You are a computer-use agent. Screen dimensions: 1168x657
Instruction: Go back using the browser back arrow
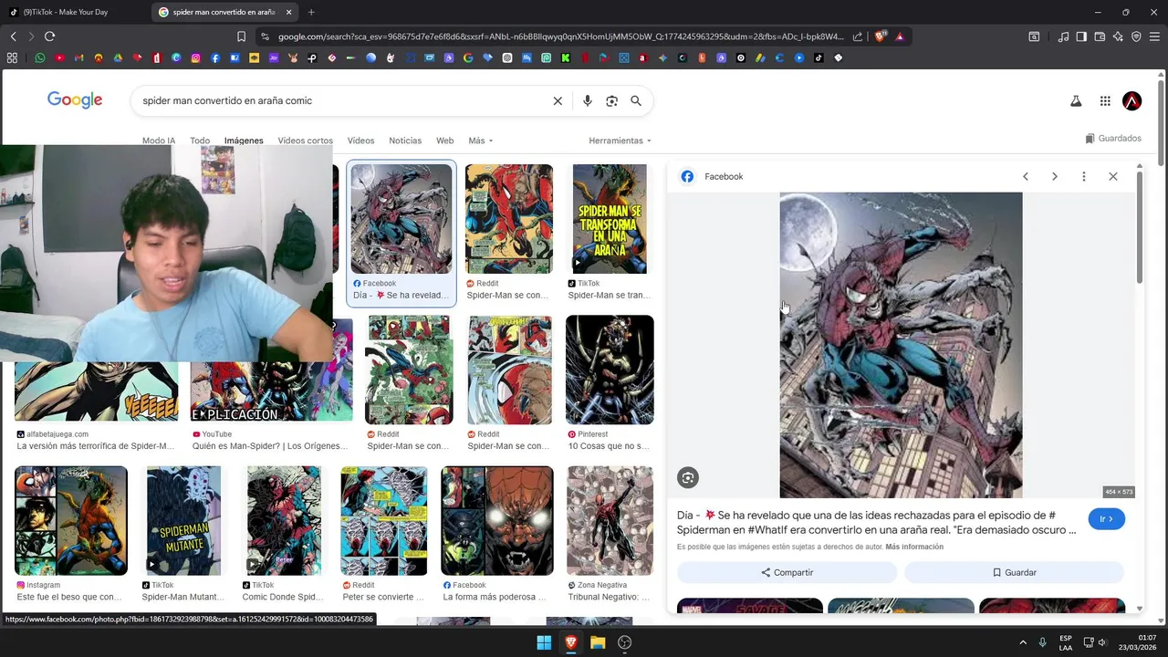(13, 36)
